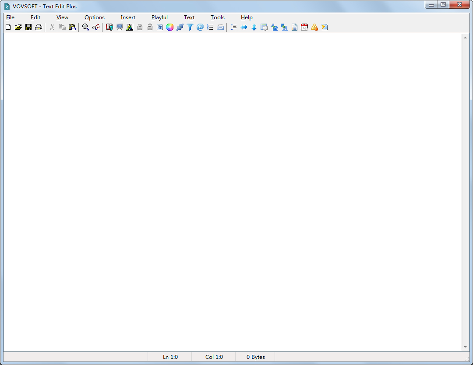Open Find using the magnifying glass icon
The image size is (473, 365).
[x=86, y=27]
